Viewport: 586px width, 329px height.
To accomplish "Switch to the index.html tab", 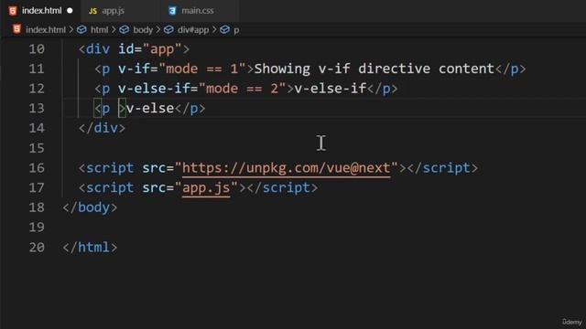I will click(40, 10).
